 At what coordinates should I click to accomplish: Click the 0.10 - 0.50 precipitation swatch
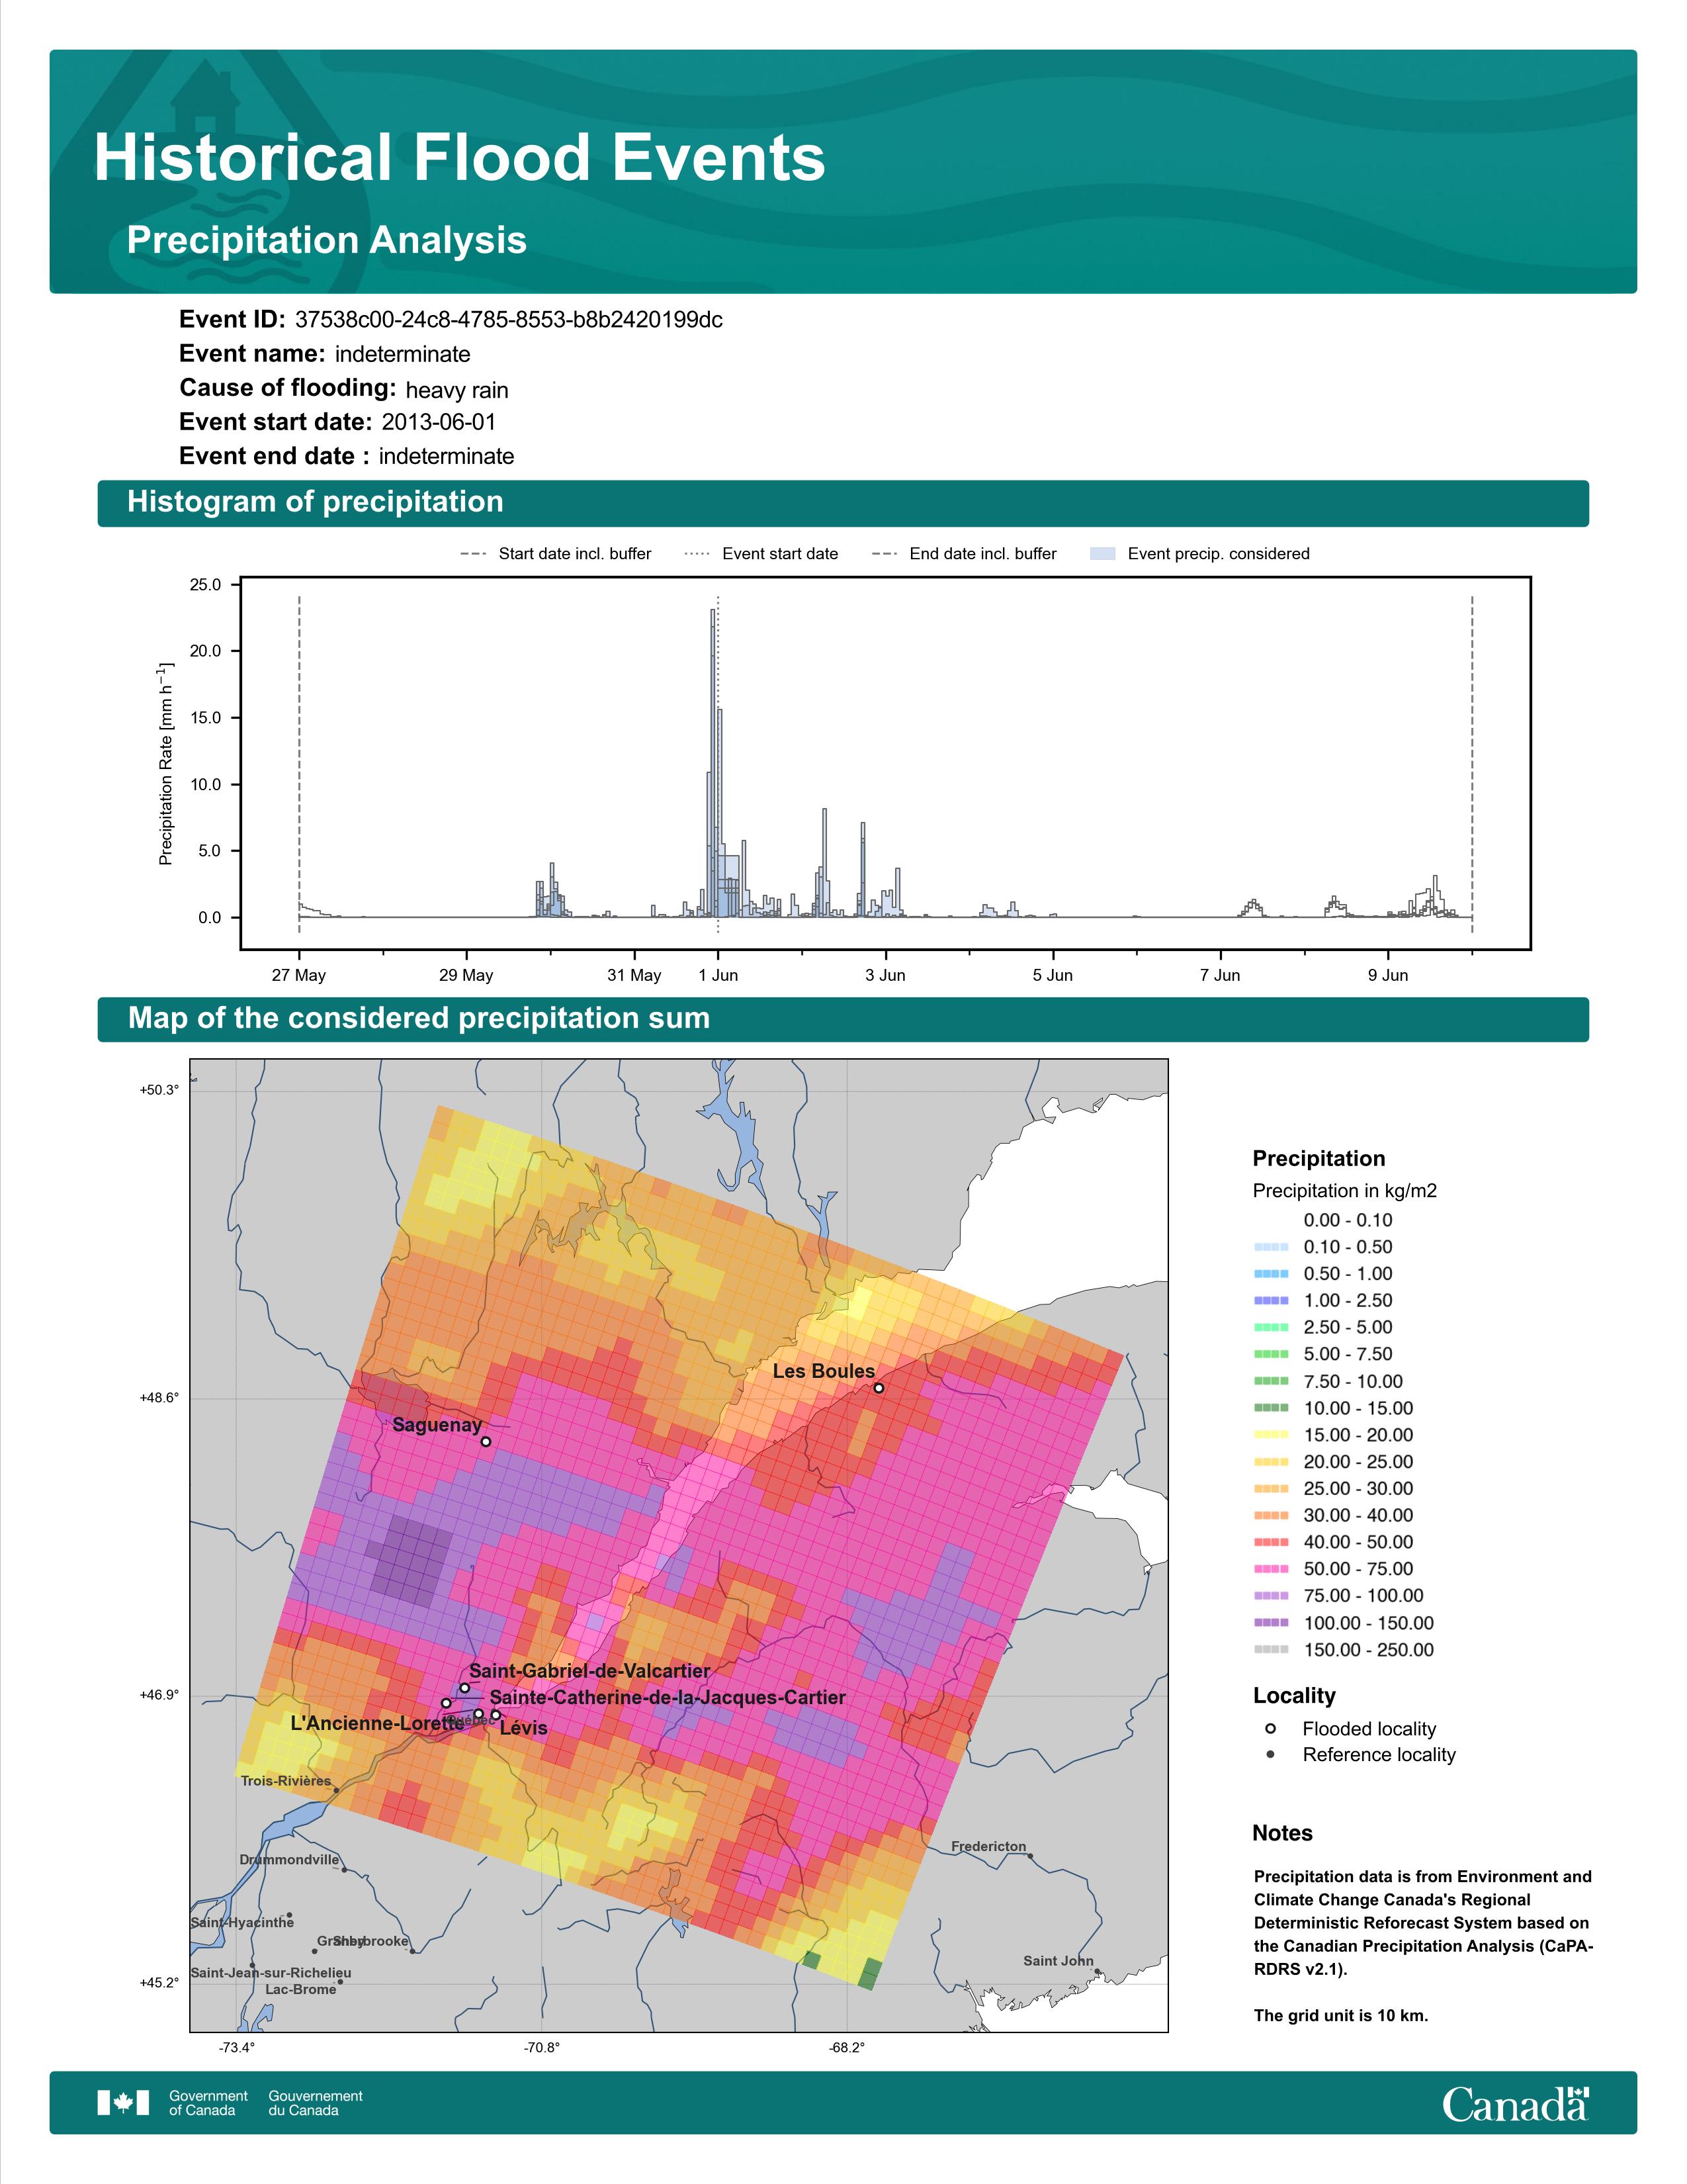[1270, 1247]
